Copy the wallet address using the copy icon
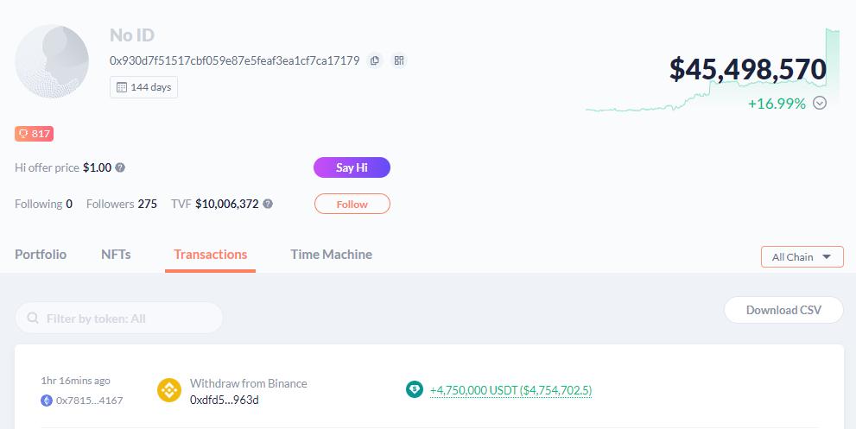 click(375, 60)
